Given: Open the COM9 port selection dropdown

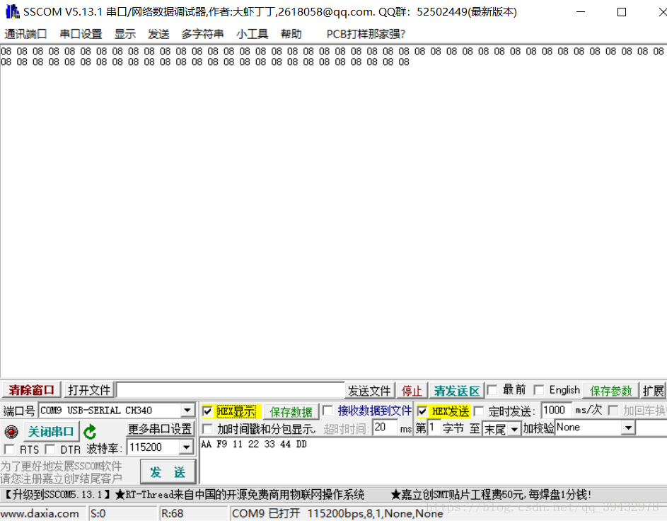Looking at the screenshot, I should [189, 411].
